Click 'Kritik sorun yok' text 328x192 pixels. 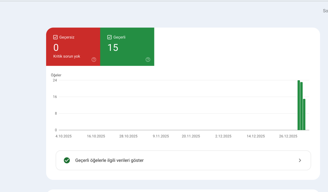(67, 56)
